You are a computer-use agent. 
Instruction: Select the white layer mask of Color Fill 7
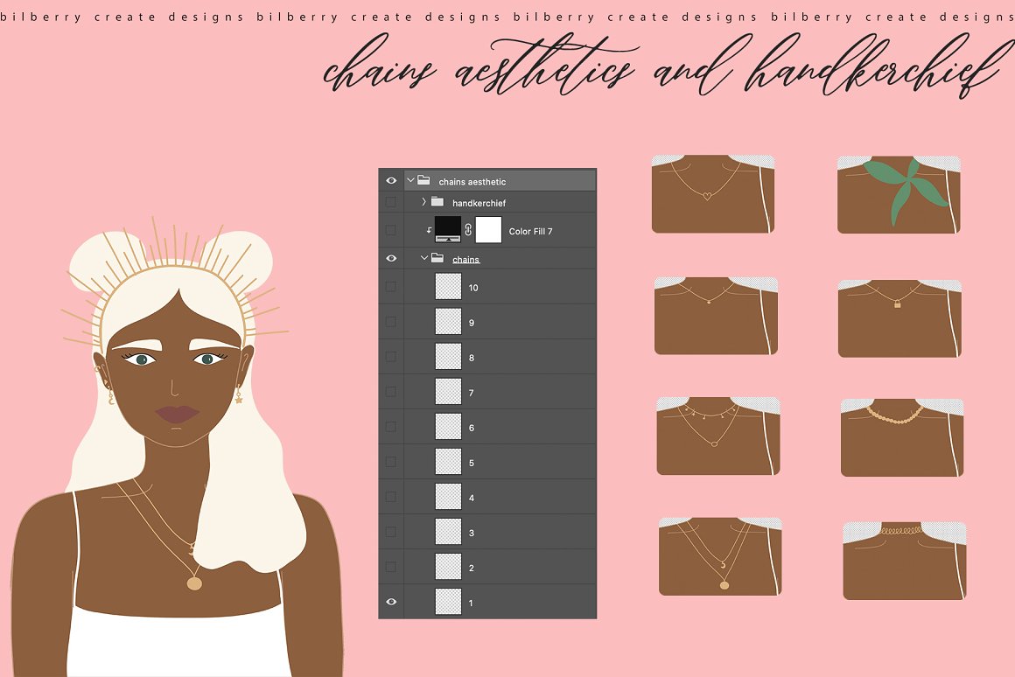(x=488, y=230)
